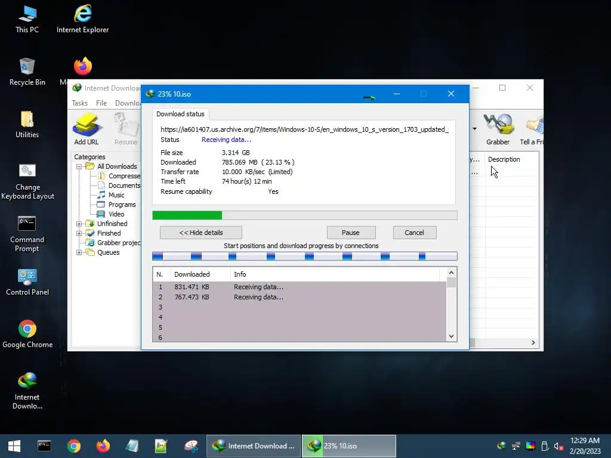
Task: Expand the Queues category node
Action: coord(79,252)
